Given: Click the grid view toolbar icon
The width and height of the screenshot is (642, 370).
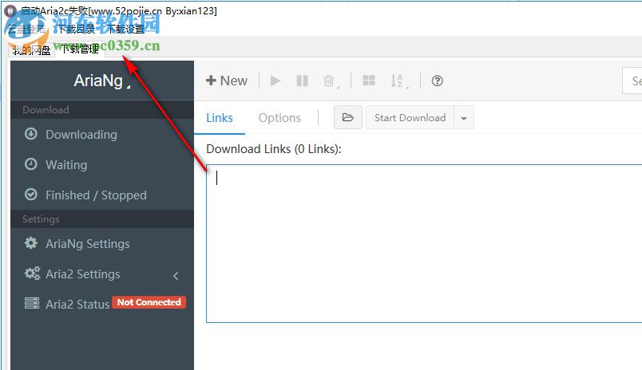Looking at the screenshot, I should (x=368, y=81).
